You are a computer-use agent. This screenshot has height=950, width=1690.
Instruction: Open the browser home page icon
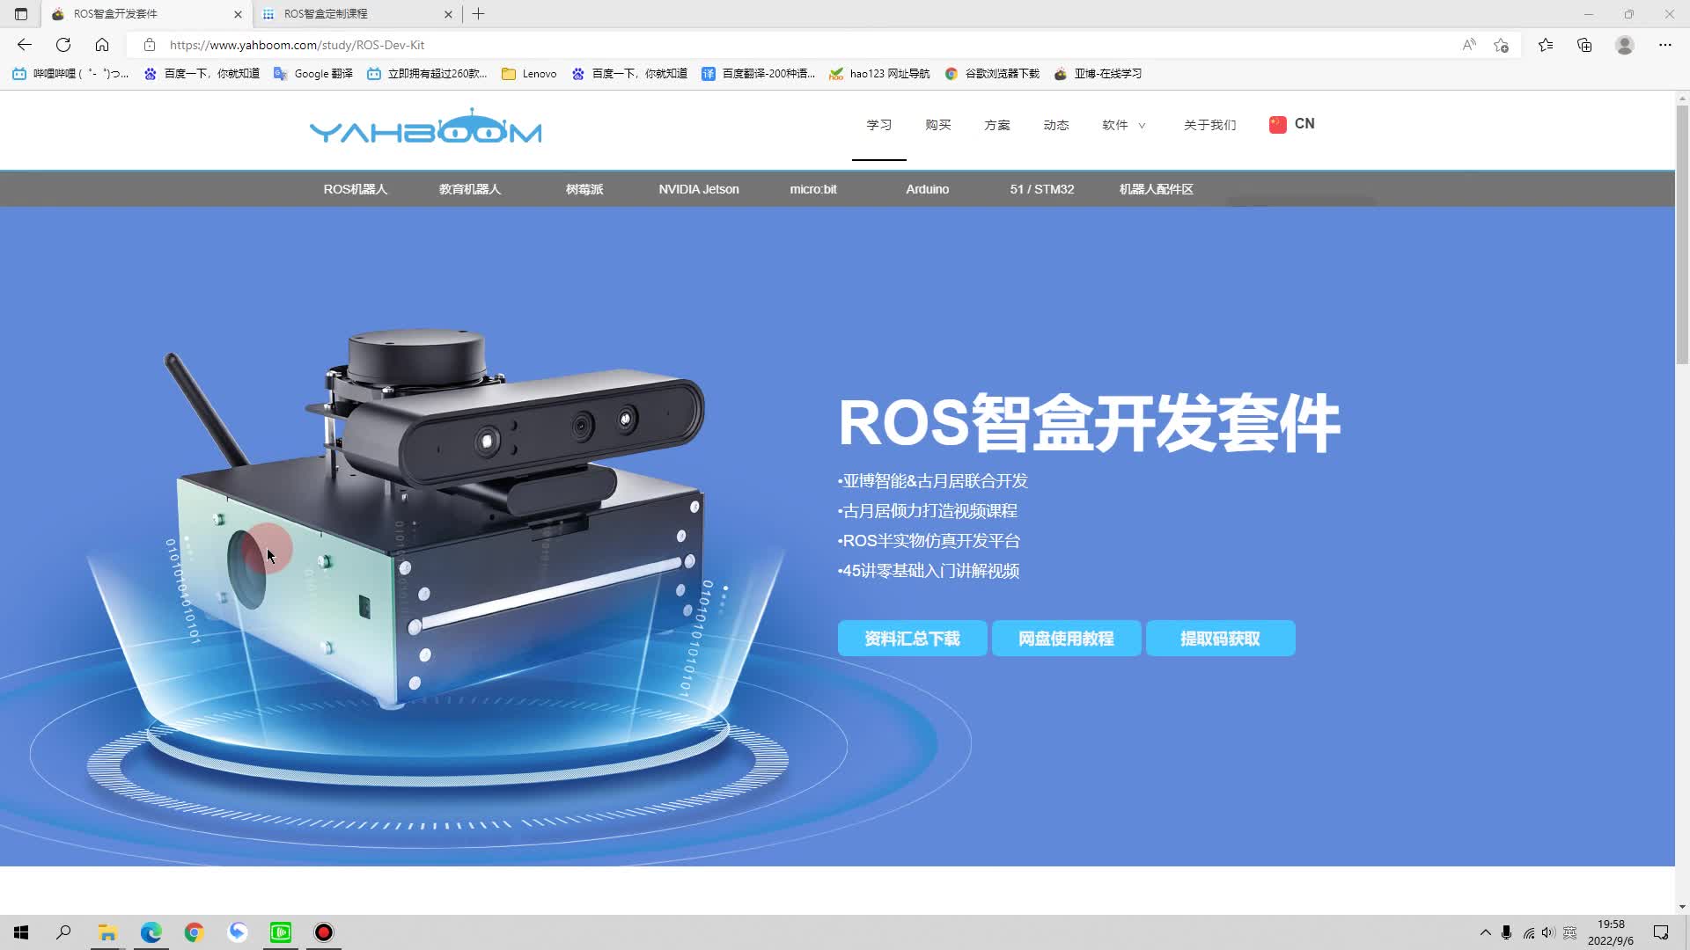pos(102,45)
